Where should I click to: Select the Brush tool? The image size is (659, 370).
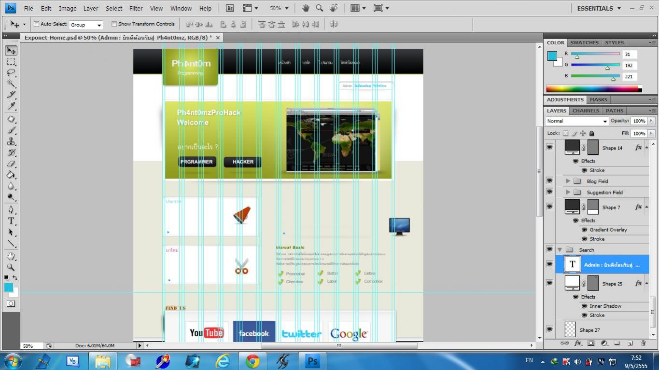pos(11,130)
